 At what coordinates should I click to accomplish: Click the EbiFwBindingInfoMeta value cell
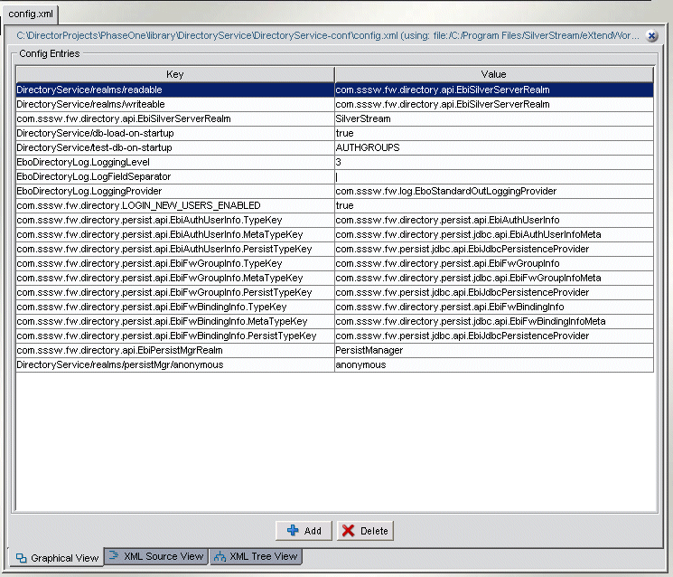(494, 321)
